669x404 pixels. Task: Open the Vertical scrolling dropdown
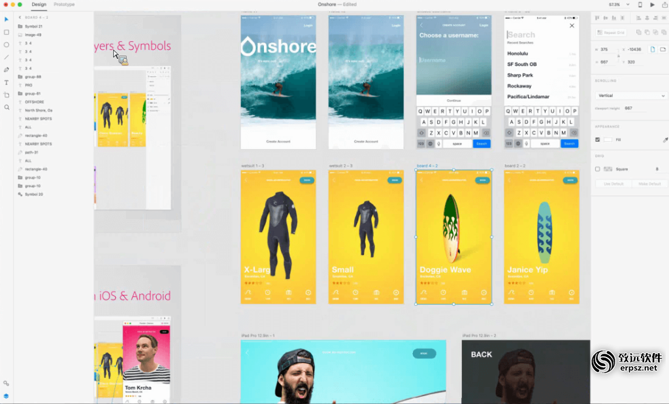point(630,95)
